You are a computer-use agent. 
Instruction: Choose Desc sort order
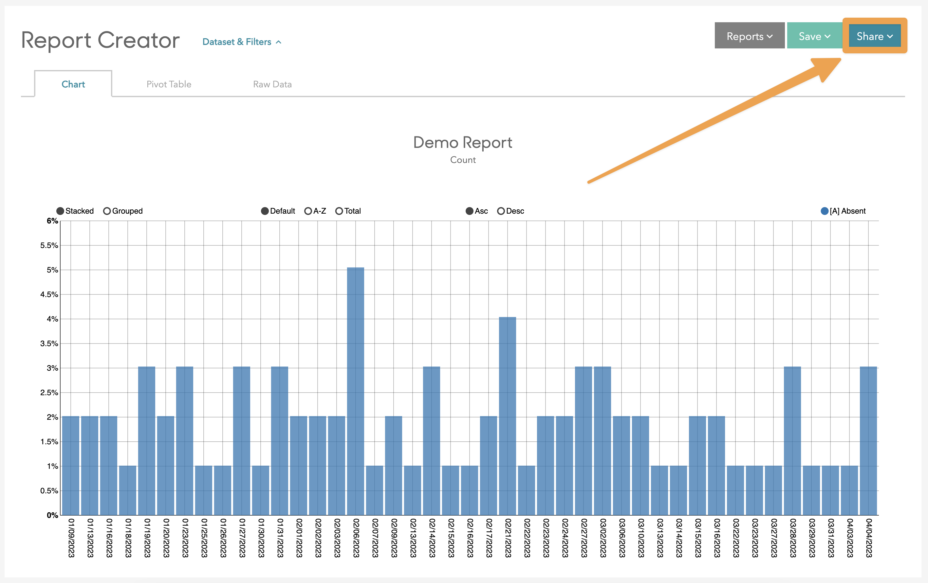(501, 211)
